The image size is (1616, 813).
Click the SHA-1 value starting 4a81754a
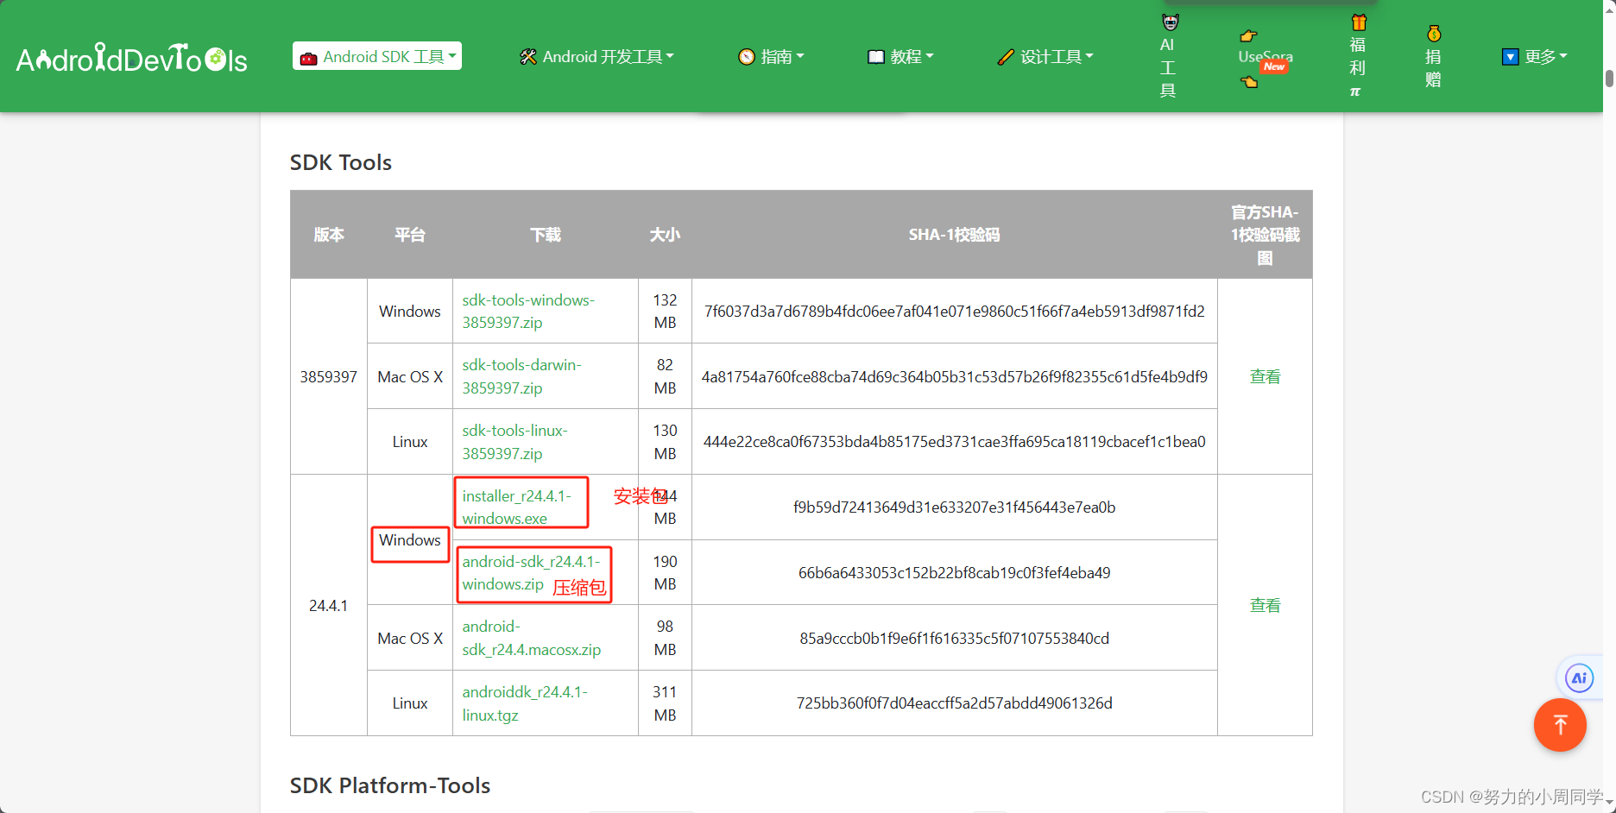[954, 377]
